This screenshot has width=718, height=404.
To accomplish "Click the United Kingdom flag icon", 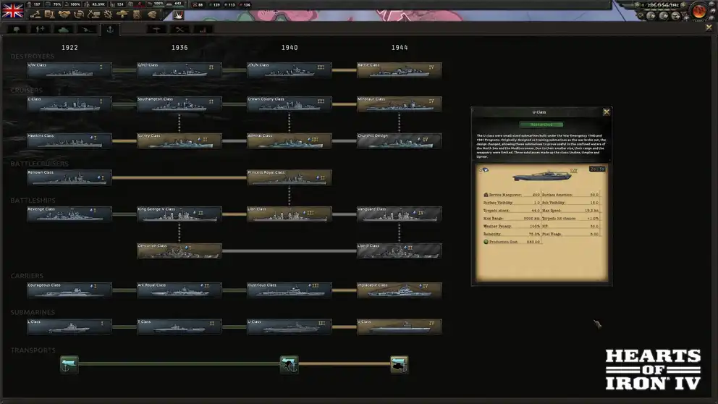I will point(13,10).
